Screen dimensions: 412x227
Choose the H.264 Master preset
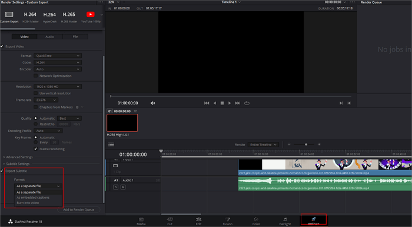pyautogui.click(x=30, y=15)
